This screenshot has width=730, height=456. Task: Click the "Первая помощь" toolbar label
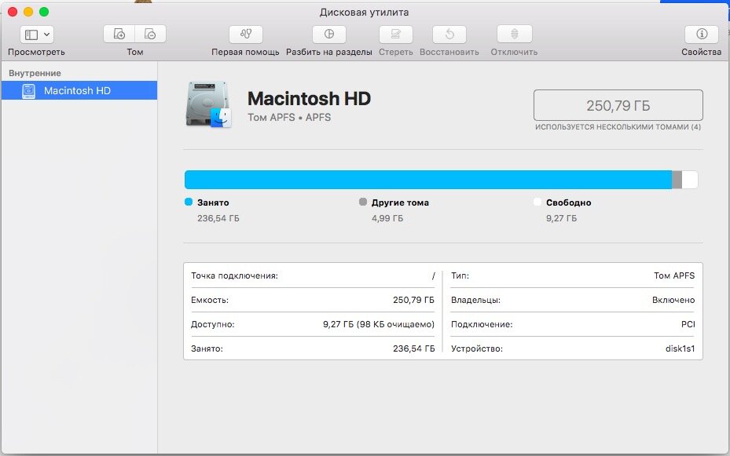(245, 52)
